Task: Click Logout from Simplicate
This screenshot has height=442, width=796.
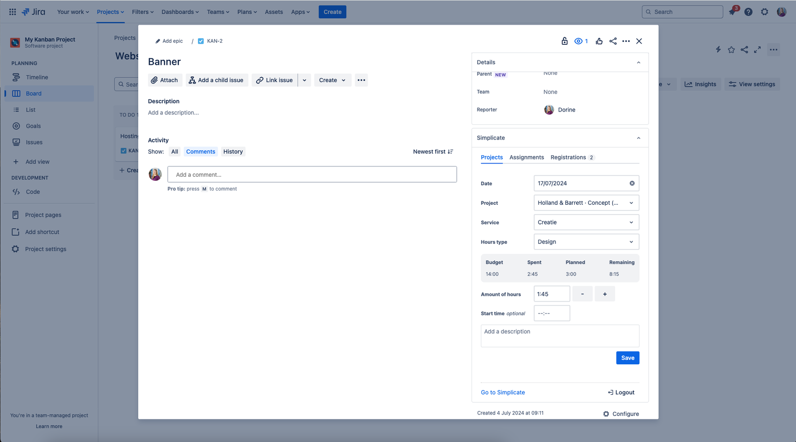Action: coord(621,392)
